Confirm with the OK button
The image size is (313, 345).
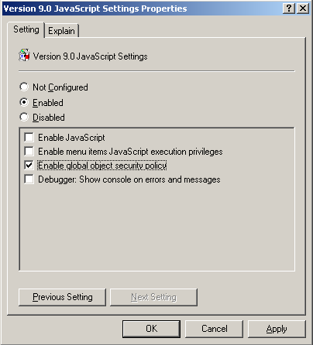(151, 329)
